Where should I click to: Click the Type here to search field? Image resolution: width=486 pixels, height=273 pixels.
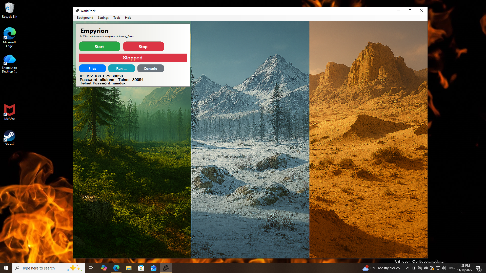(48, 268)
